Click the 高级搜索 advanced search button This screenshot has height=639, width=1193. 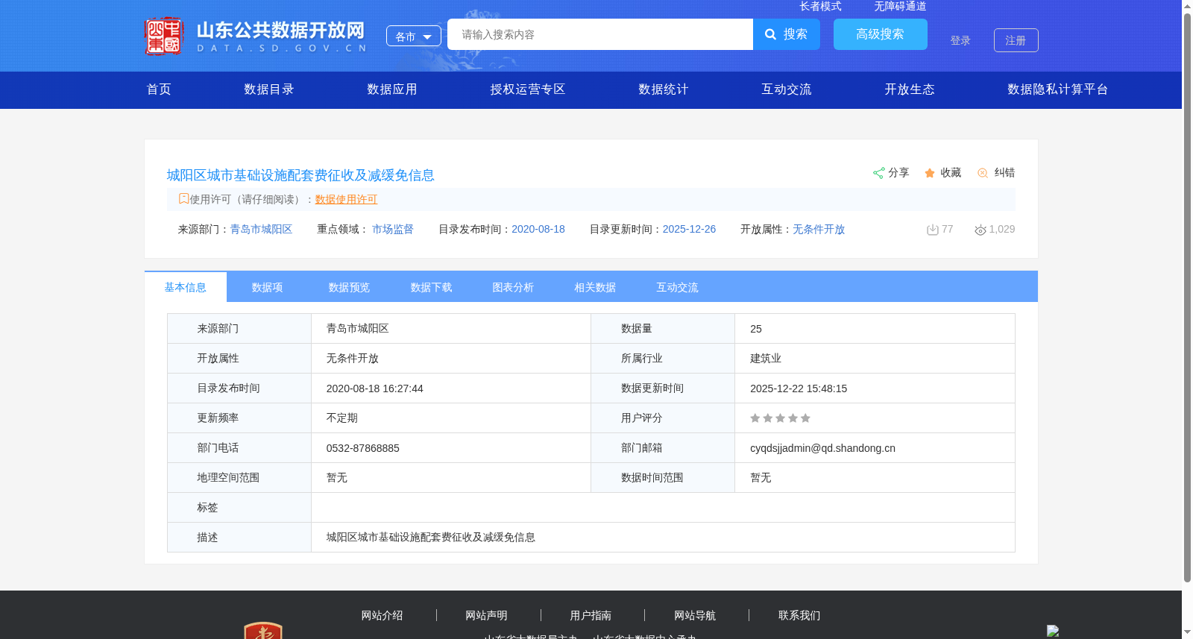(x=881, y=34)
